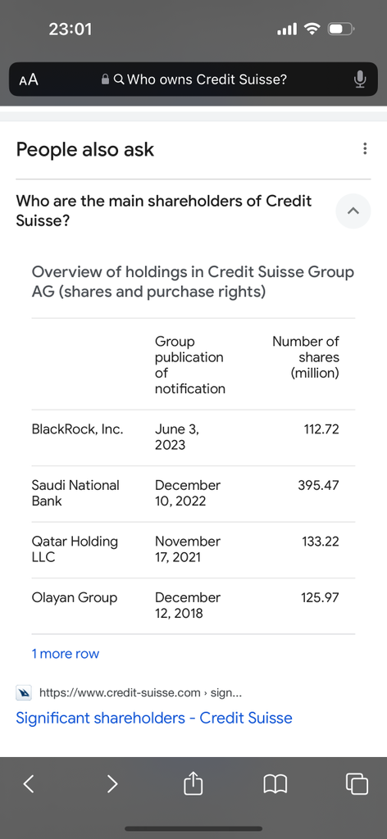Tap the question 'Who are the main shareholders'

(164, 211)
